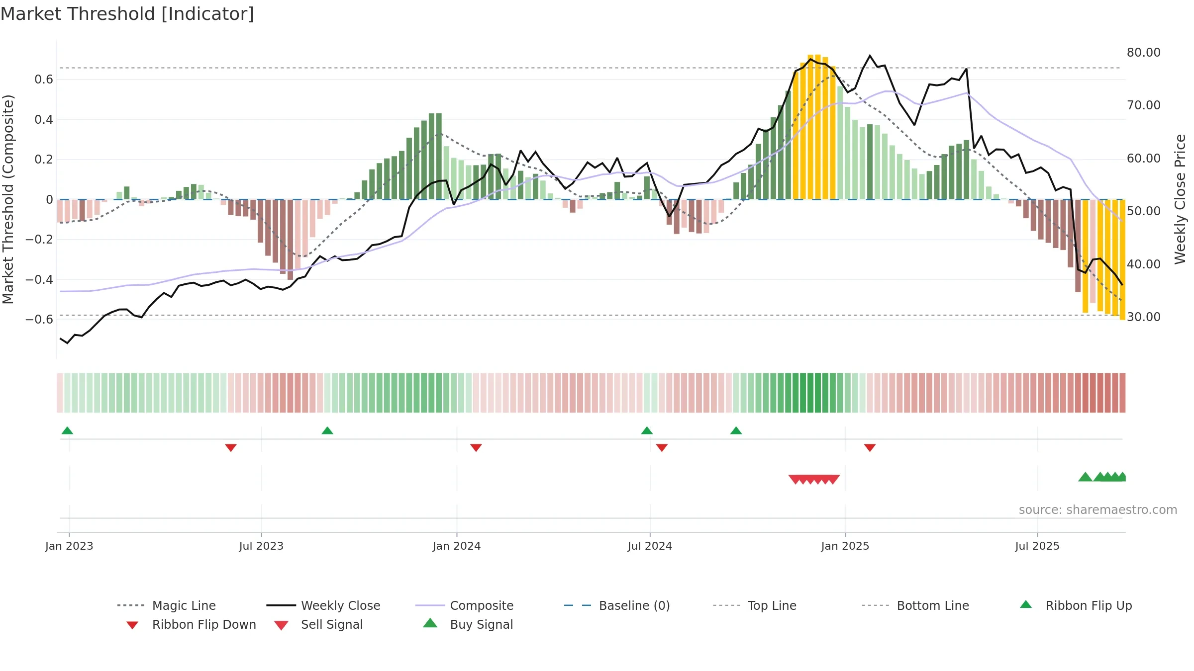The width and height of the screenshot is (1194, 671).
Task: Click the source: sharemaestro.com text
Action: click(x=1098, y=510)
